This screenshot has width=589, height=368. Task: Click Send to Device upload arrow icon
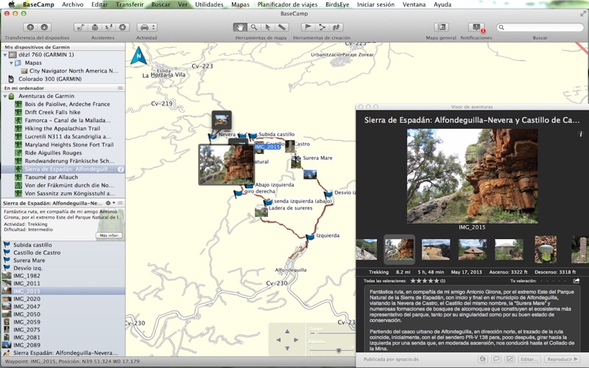click(30, 27)
